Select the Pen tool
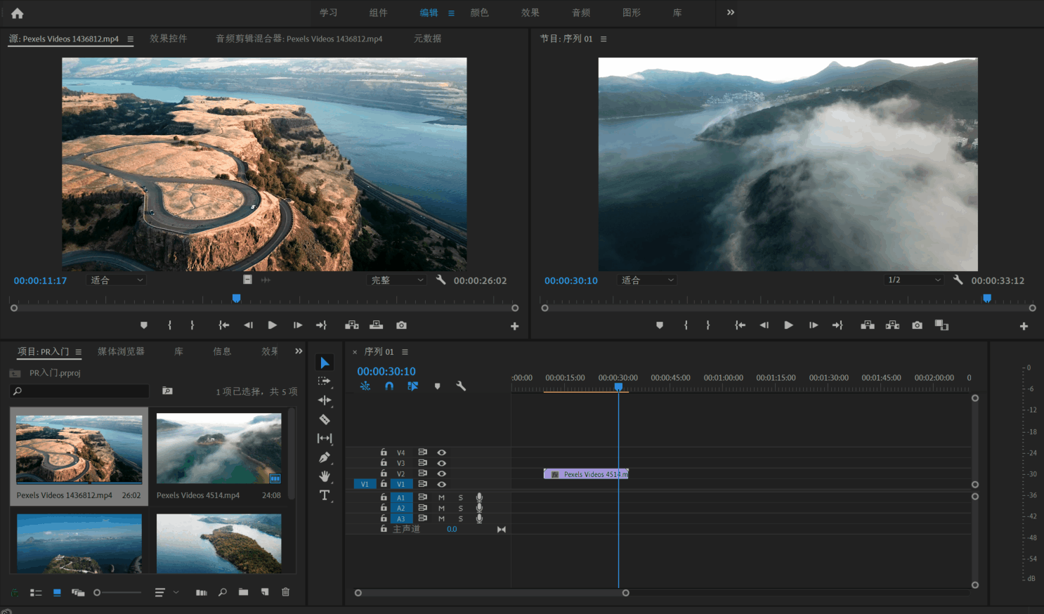Image resolution: width=1044 pixels, height=614 pixels. [x=325, y=457]
